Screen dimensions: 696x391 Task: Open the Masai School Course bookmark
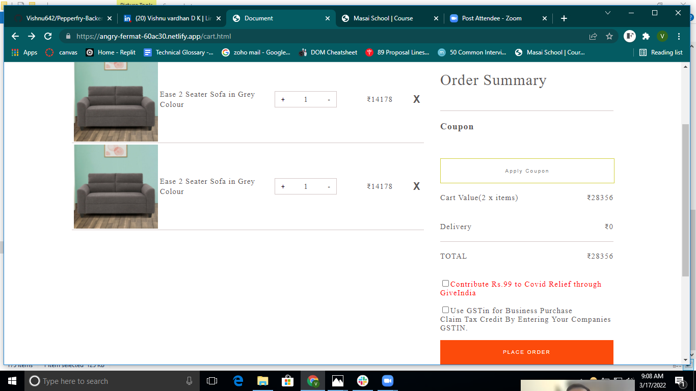coord(550,52)
